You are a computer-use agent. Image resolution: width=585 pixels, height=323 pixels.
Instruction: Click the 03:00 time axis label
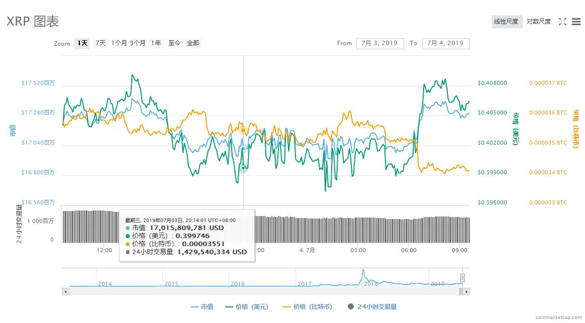(358, 250)
